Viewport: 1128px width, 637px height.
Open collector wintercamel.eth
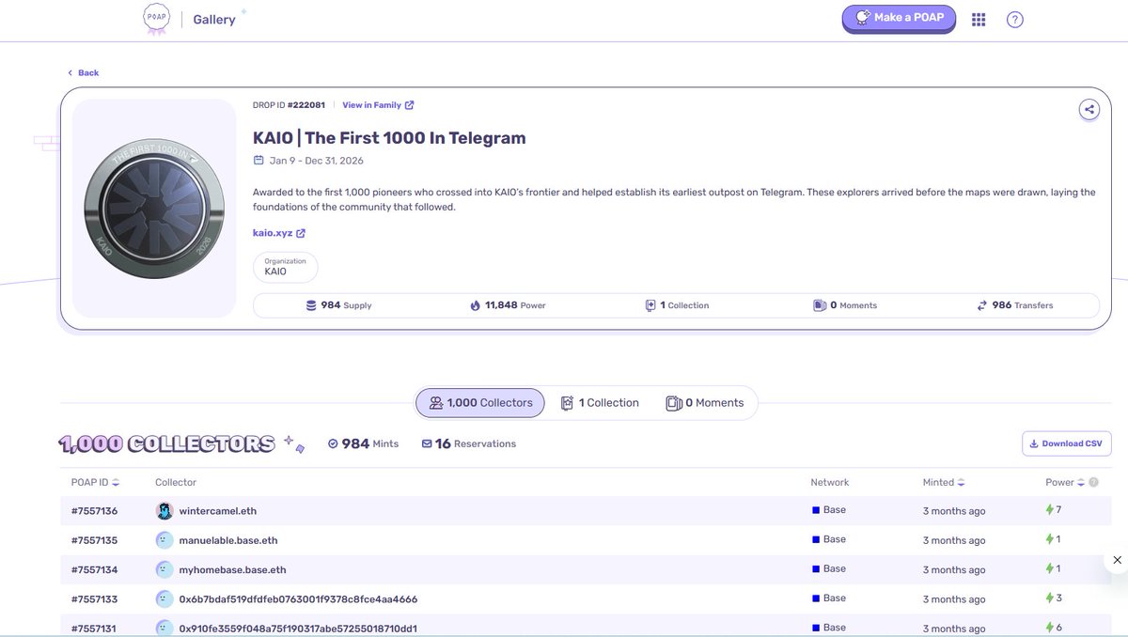click(218, 511)
